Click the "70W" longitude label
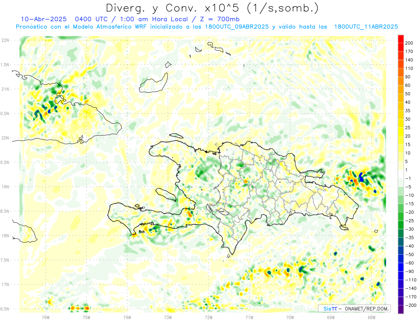Viewport: 417px width, 322px height. coord(290,317)
